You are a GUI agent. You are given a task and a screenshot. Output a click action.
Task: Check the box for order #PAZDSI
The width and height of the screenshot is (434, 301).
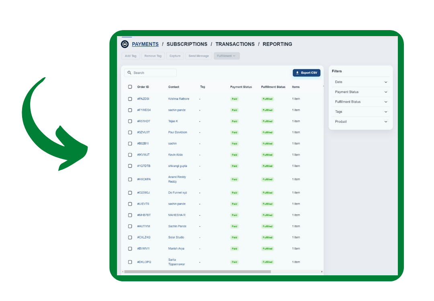[x=130, y=99]
